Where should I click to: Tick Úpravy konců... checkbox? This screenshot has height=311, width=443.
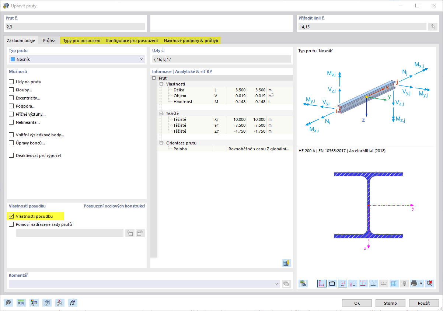tap(11, 143)
